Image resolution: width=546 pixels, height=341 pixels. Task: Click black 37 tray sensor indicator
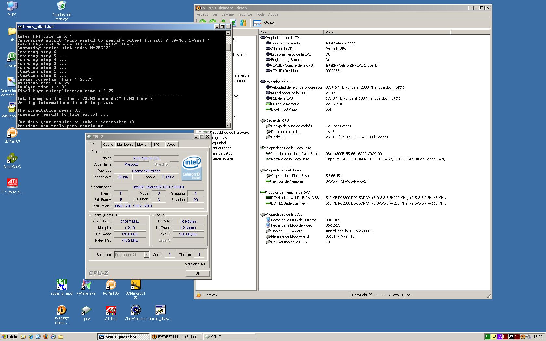[x=511, y=337]
